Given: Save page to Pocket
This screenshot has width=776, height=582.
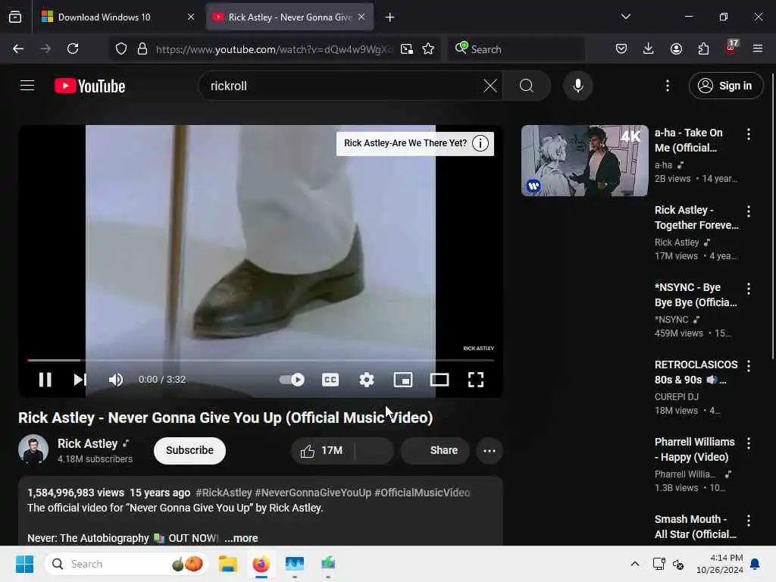Looking at the screenshot, I should 621,48.
